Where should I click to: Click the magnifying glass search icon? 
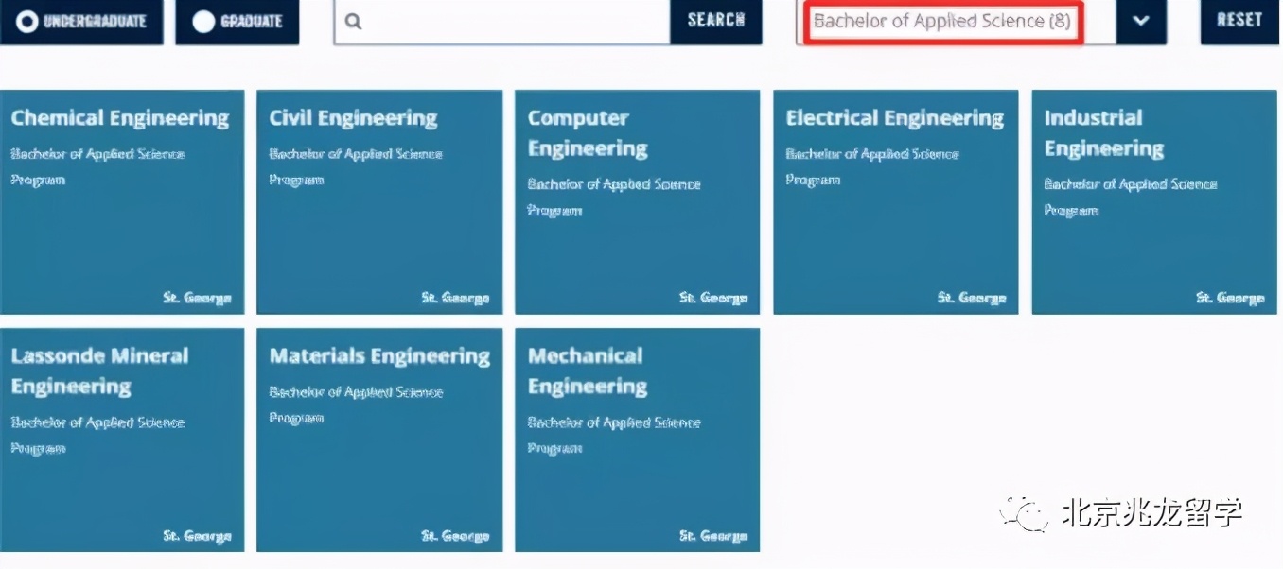click(x=354, y=21)
